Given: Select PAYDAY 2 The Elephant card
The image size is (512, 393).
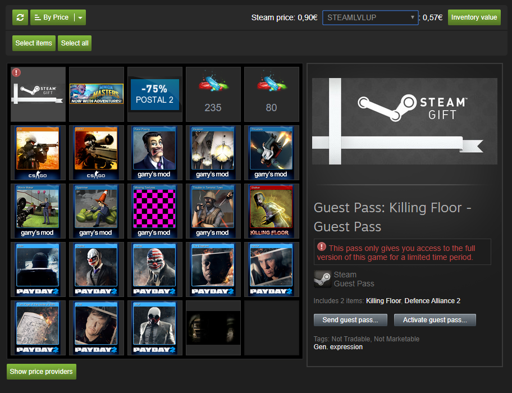Looking at the screenshot, I should 213,269.
